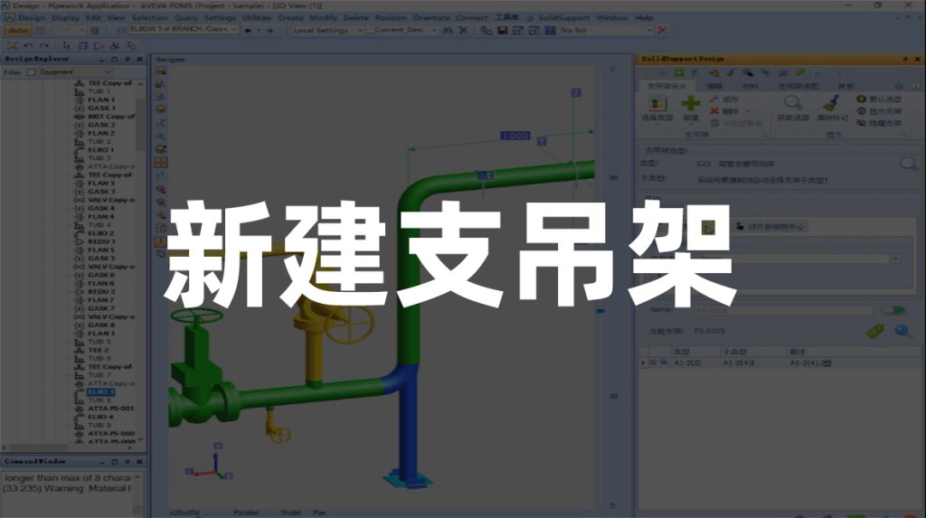Click the 新建 green plus button
The image size is (926, 518).
click(690, 103)
